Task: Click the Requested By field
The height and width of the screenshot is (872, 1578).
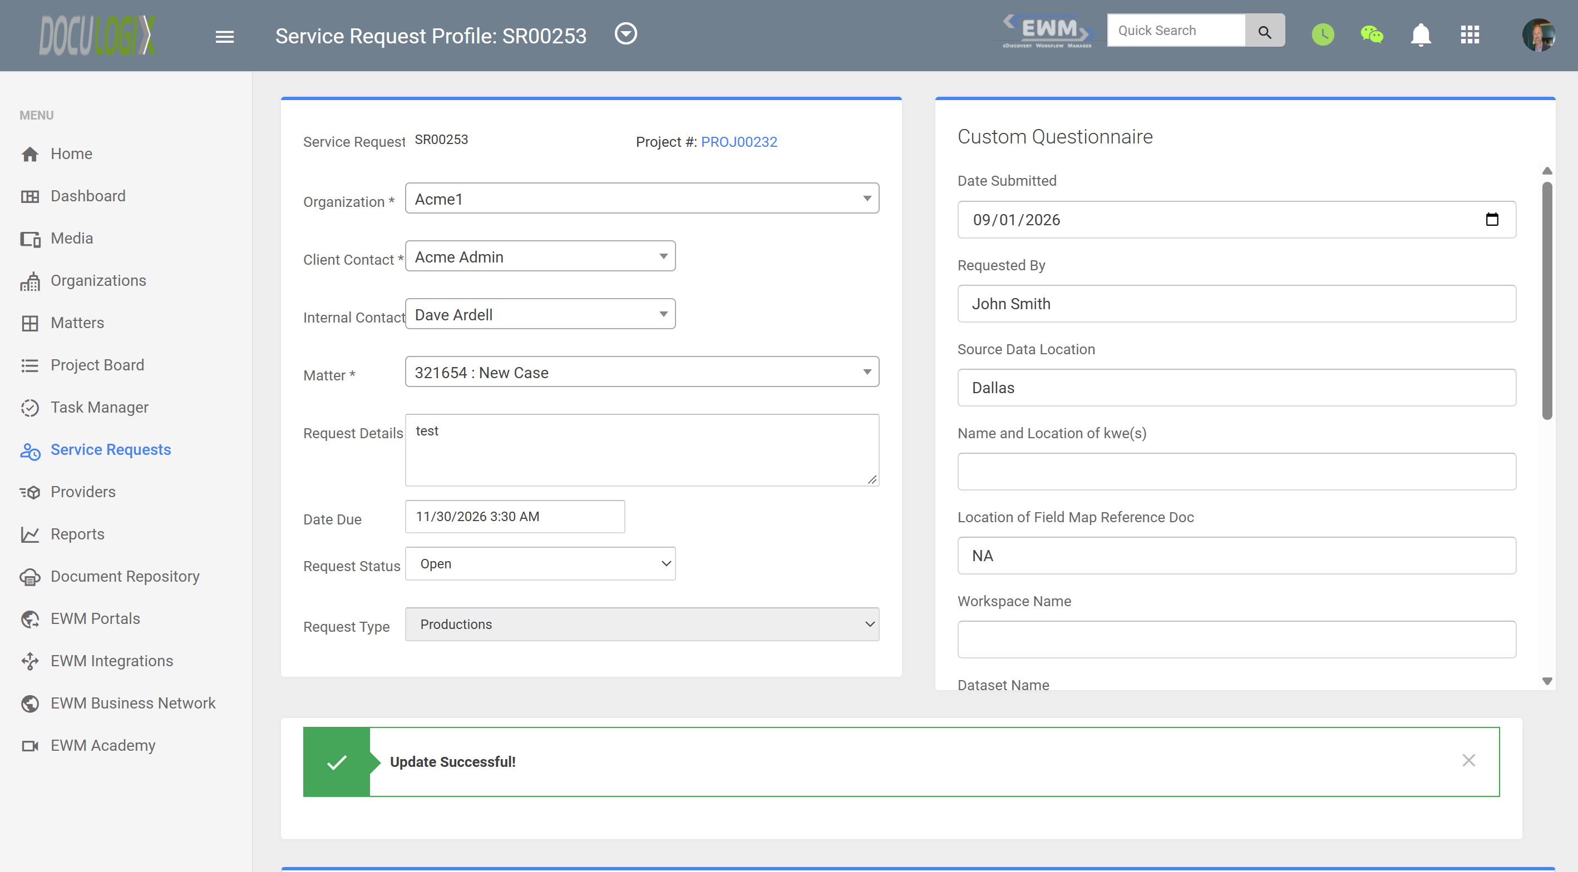Action: pos(1236,304)
